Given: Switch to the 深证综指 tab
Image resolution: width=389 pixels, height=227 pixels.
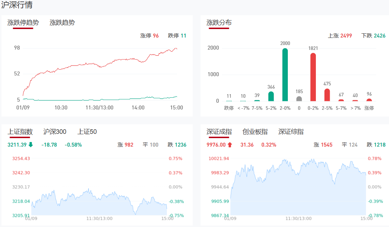Looking at the screenshot, I should pyautogui.click(x=291, y=132).
